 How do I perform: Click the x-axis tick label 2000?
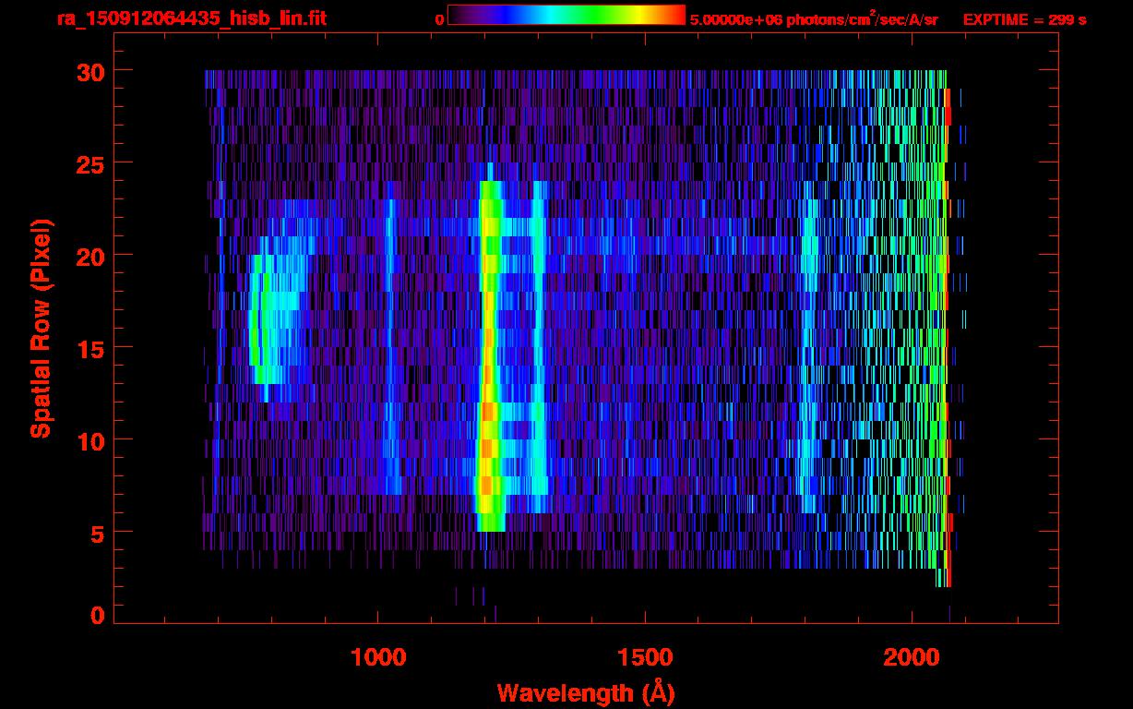(x=912, y=657)
